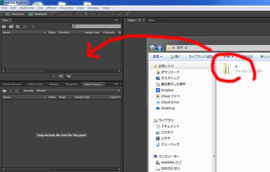Open the File menu
This screenshot has height=172, width=270.
(x=4, y=8)
